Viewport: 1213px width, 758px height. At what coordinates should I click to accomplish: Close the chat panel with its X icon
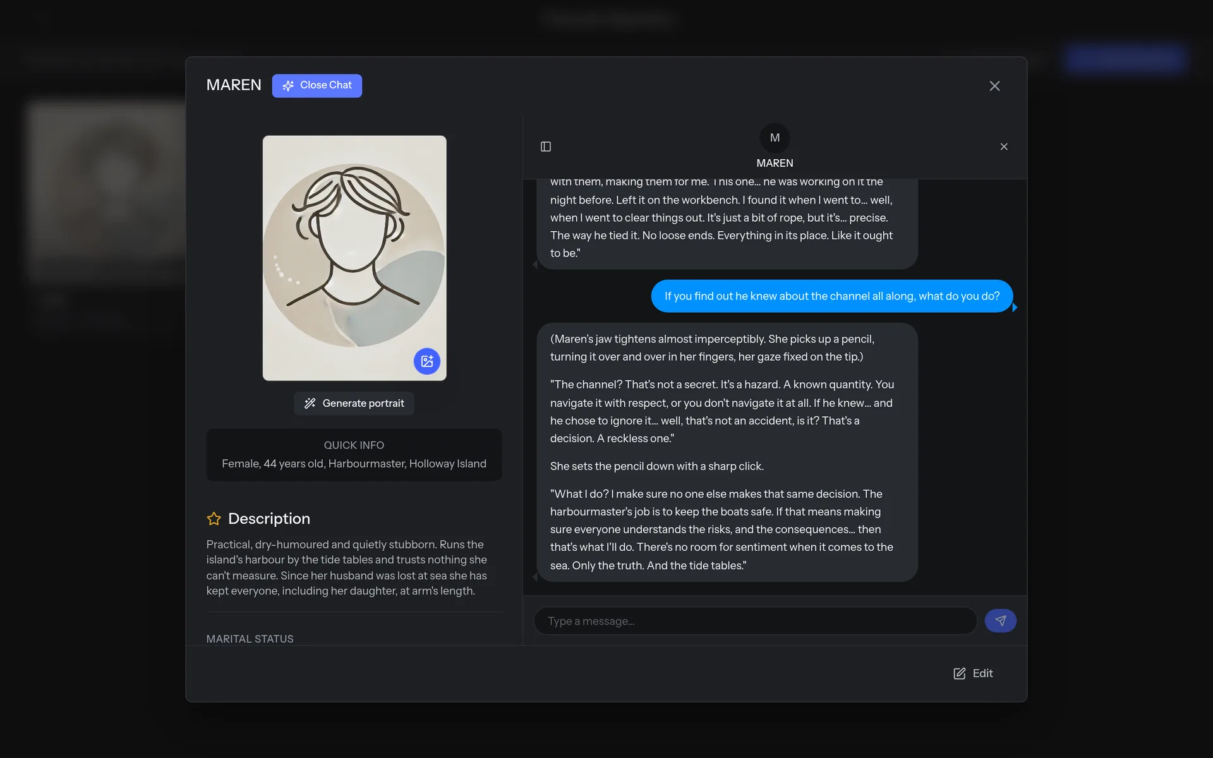pos(1004,147)
